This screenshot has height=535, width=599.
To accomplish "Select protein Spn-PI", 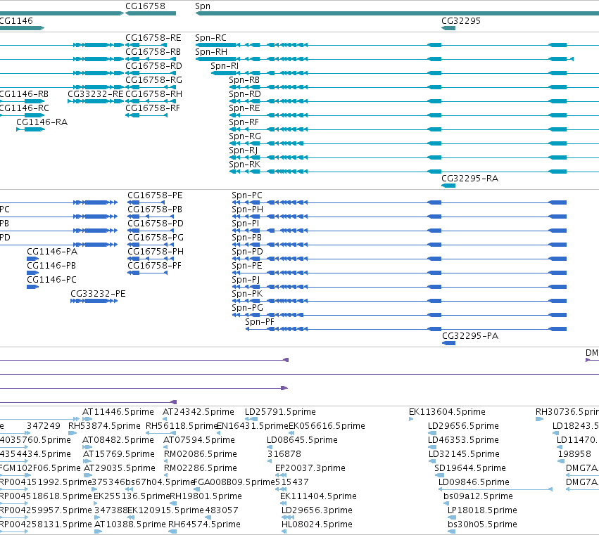I will point(245,224).
